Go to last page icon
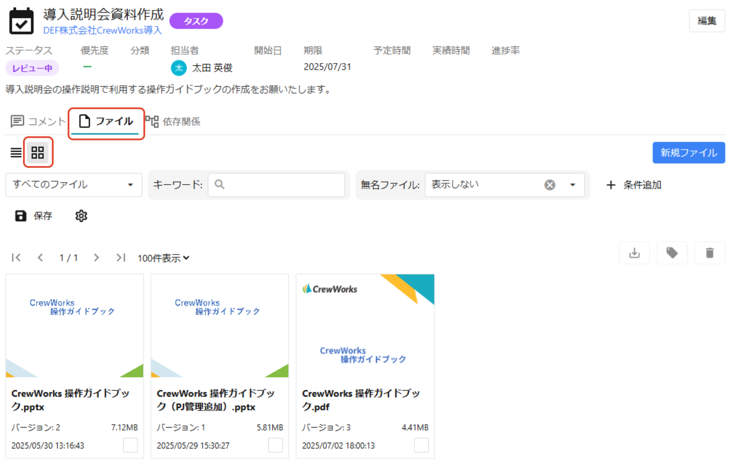 [x=121, y=258]
